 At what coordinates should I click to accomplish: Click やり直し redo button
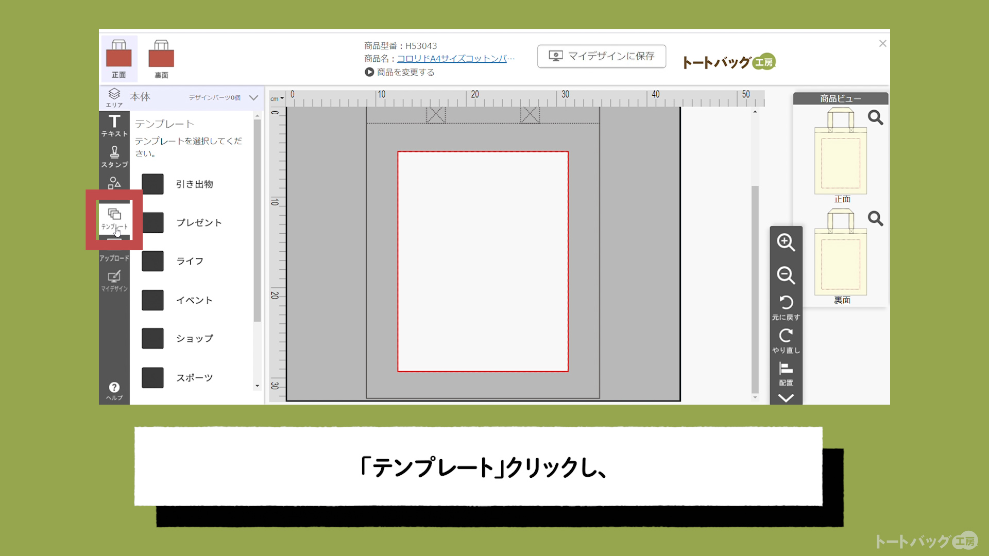tap(786, 341)
